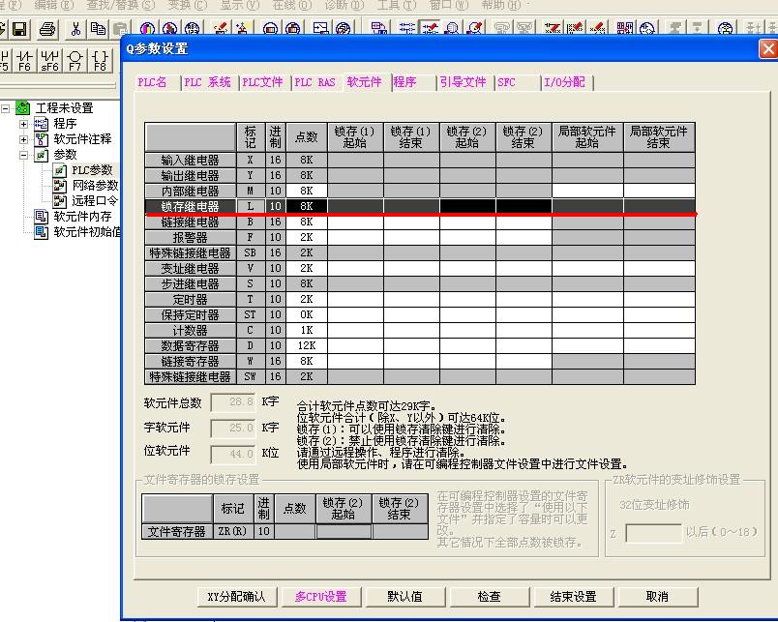Collapse the 参数 tree node
Screen dimensions: 778x622
point(24,155)
